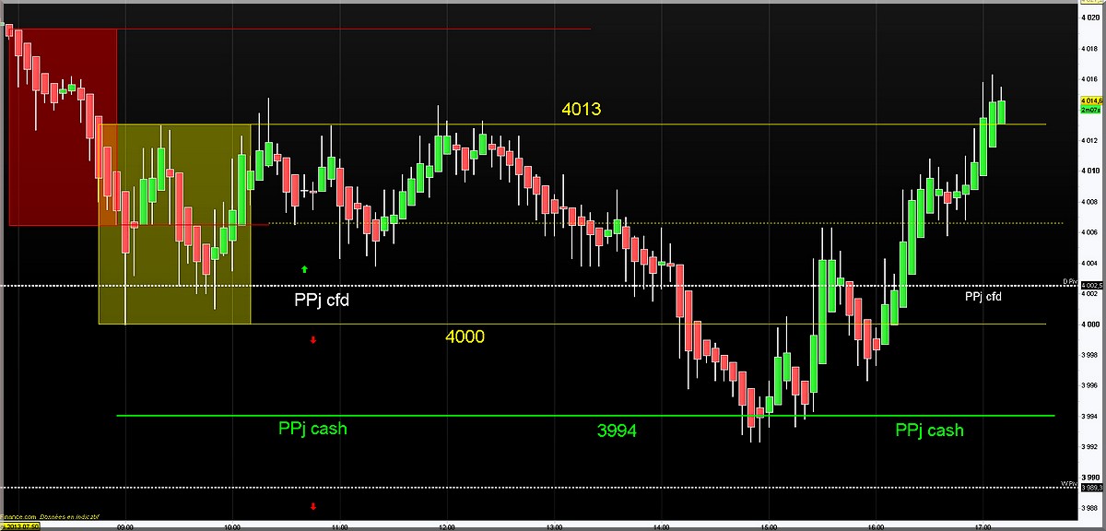Click the red down arrow near time axis
The width and height of the screenshot is (1106, 531).
313,506
